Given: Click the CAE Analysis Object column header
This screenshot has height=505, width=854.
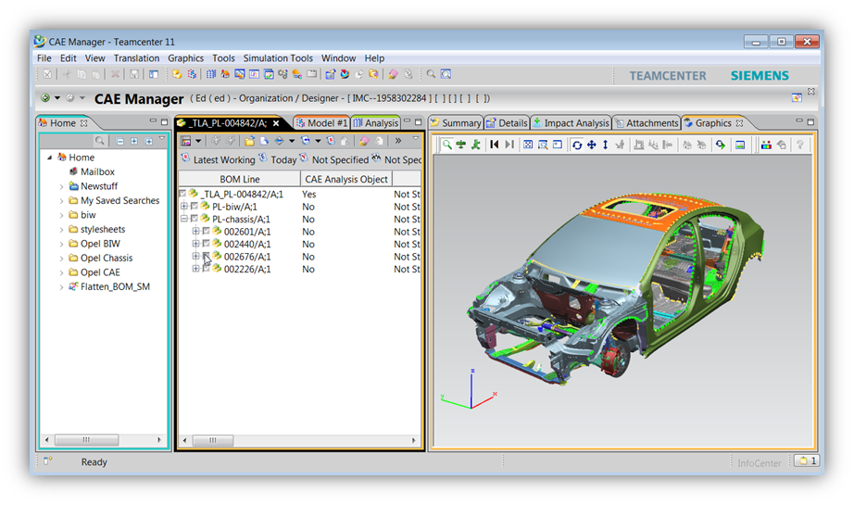Looking at the screenshot, I should click(346, 179).
